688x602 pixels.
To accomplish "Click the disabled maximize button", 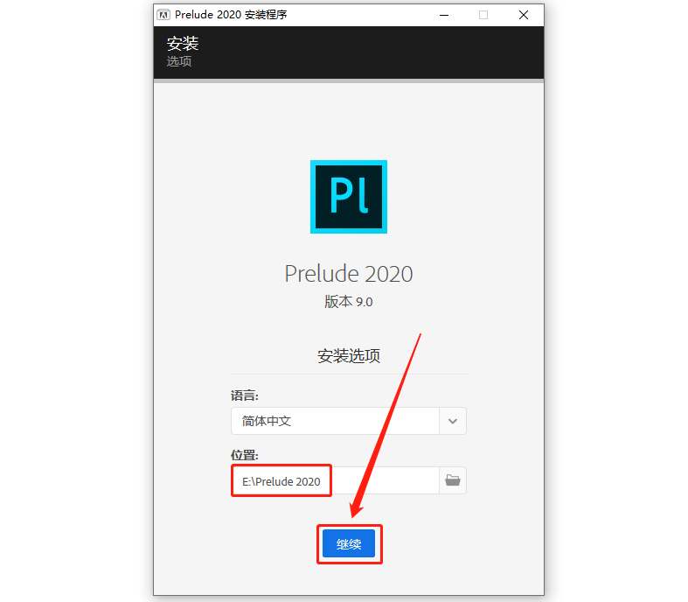I will (x=483, y=15).
